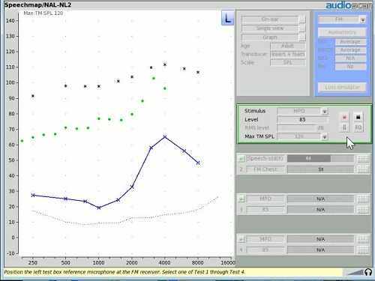This screenshot has height=281, width=375.
Task: Select the FM Chest field in Test 2
Action: point(265,169)
